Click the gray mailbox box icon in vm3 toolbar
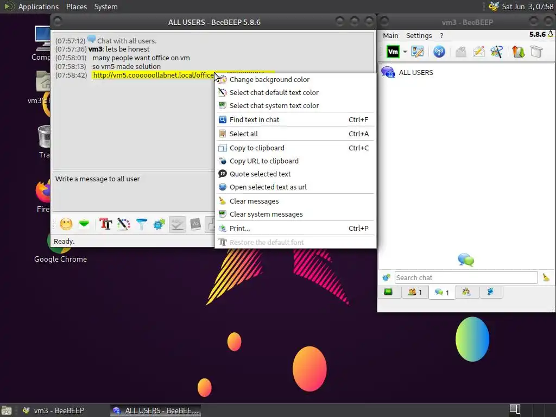 click(536, 52)
